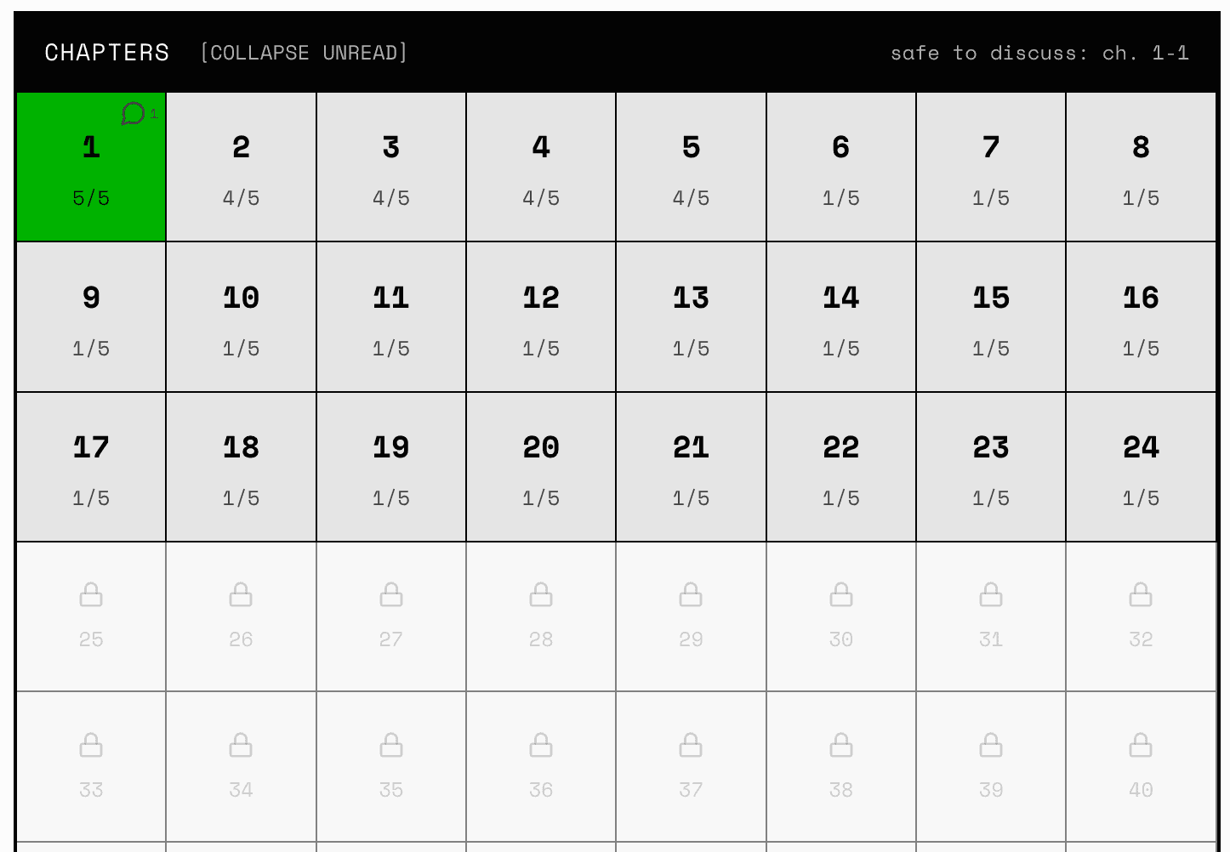Click the lock icon on chapter 28

pyautogui.click(x=541, y=594)
